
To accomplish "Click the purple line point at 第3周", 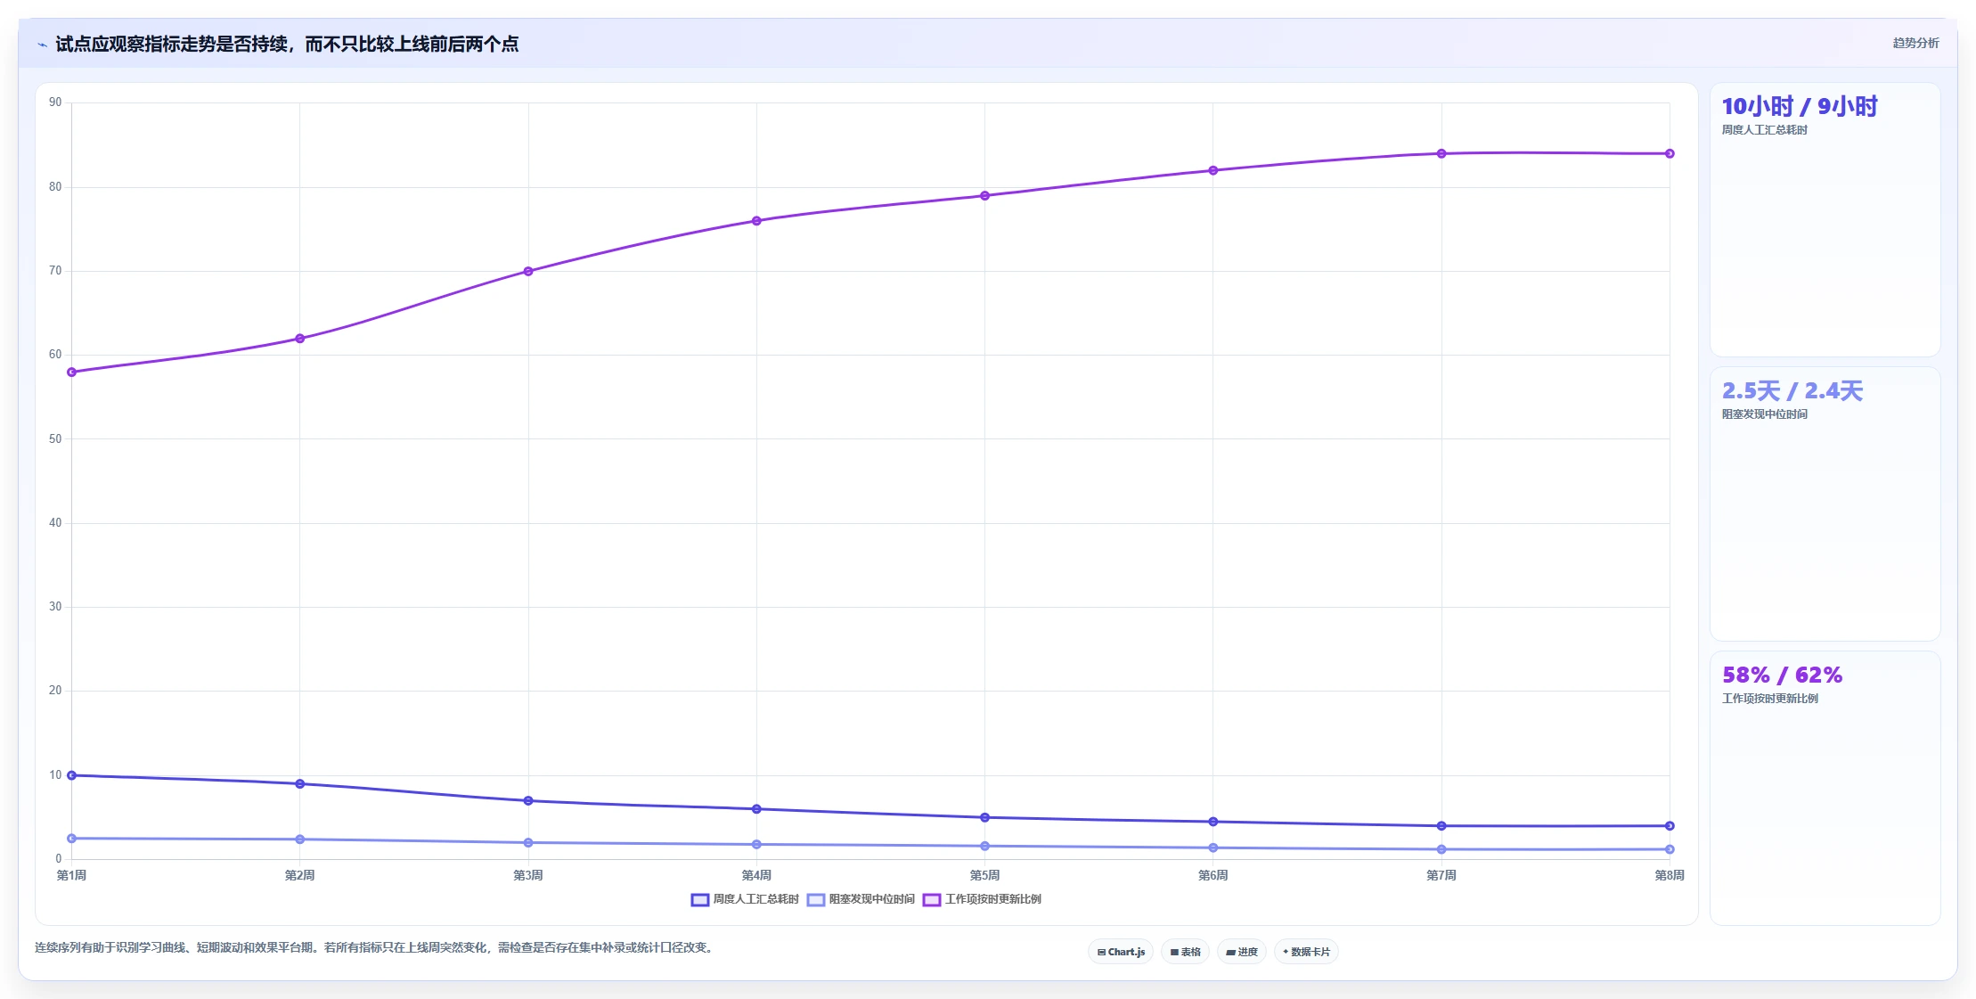I will click(x=528, y=271).
